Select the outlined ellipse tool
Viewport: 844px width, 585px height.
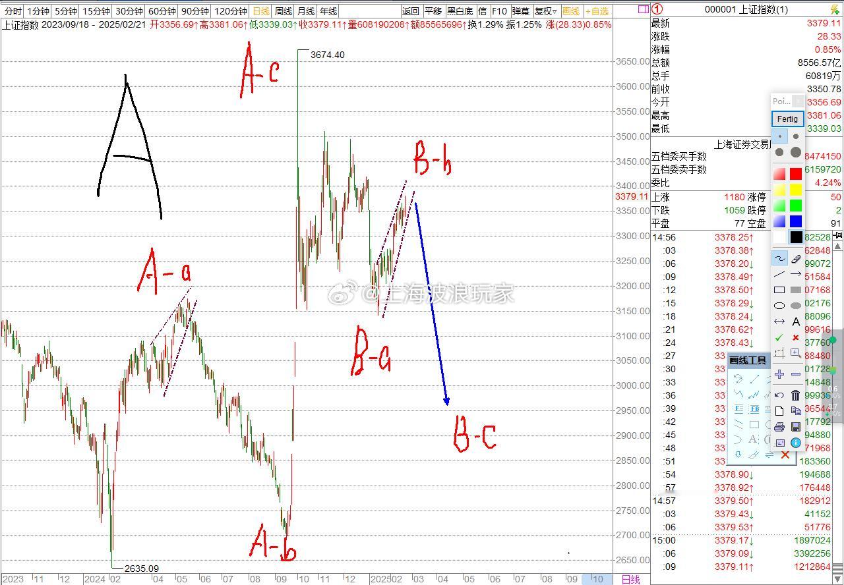pos(779,306)
